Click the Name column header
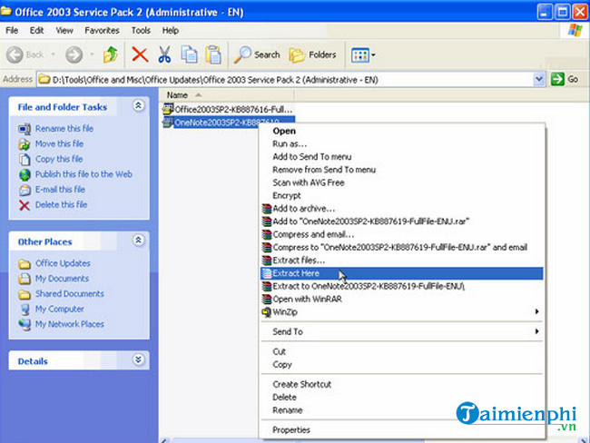Screen dimensions: 590x443 178,94
